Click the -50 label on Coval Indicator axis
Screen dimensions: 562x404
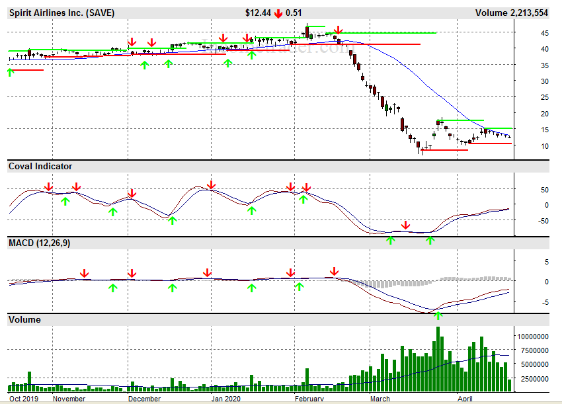click(543, 221)
